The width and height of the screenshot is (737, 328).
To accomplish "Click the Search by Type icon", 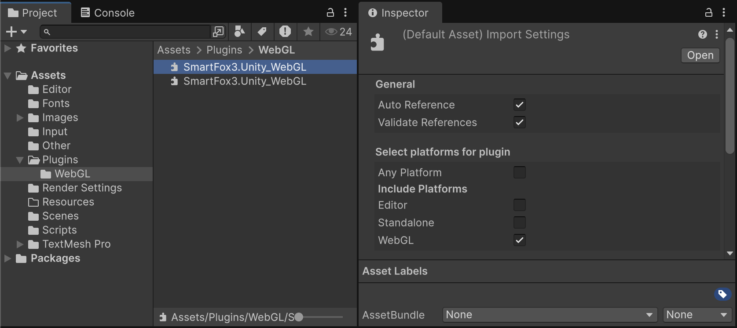I will tap(239, 32).
